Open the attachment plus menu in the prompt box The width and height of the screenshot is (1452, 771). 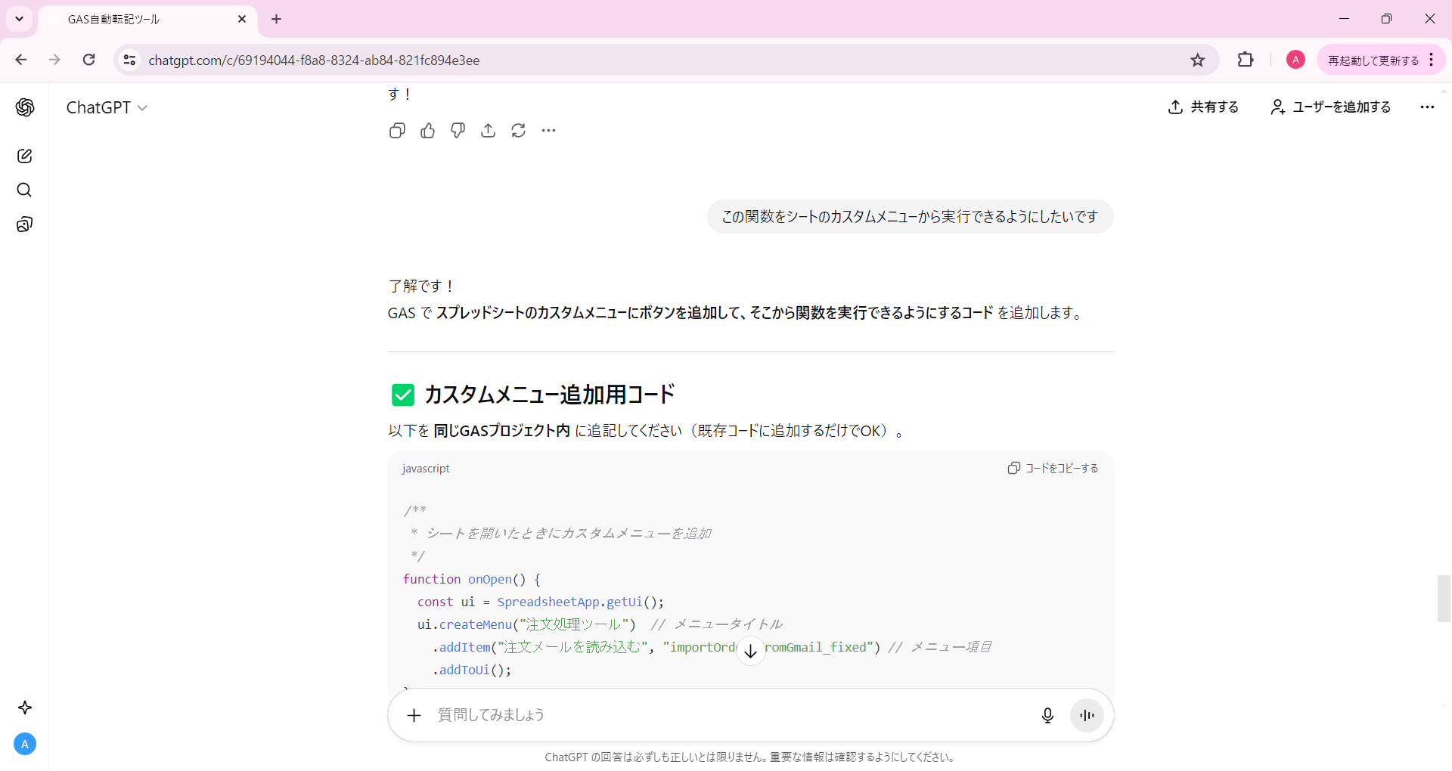pos(414,715)
